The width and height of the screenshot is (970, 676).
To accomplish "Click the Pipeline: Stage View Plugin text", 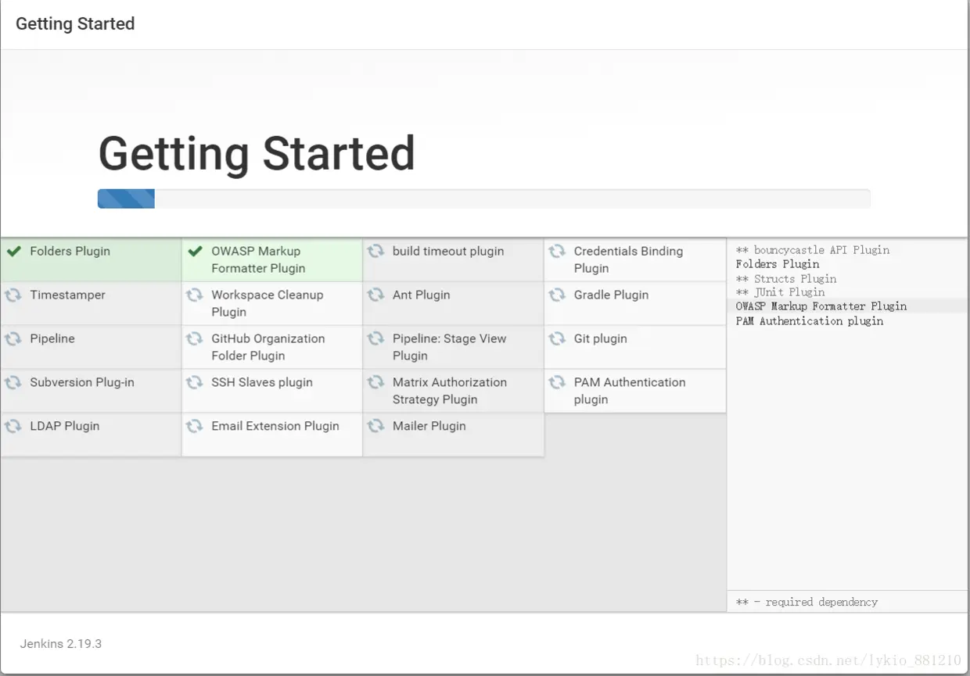I will tap(449, 347).
